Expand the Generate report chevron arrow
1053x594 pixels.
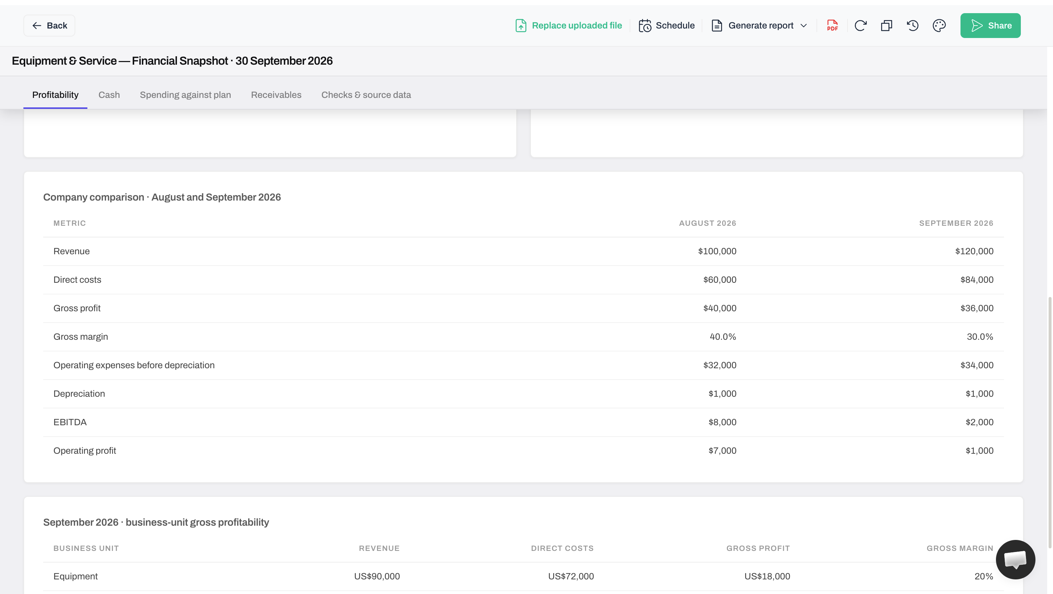click(804, 25)
